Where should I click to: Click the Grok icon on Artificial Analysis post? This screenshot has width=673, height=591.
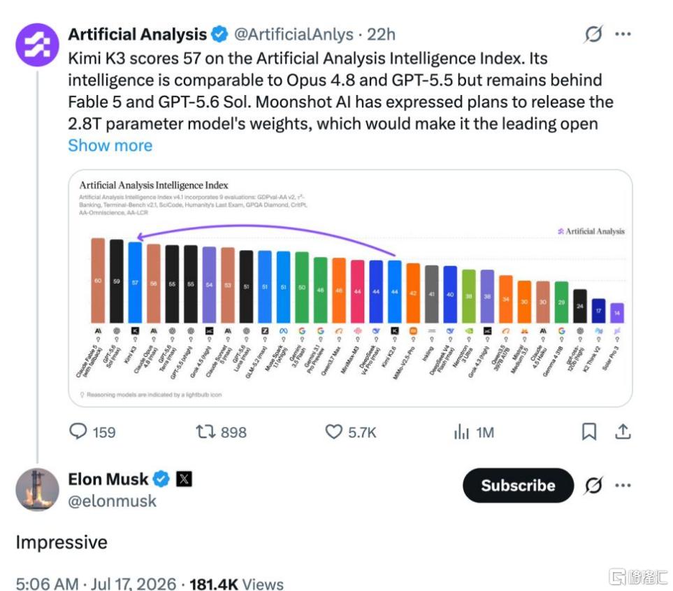pos(593,34)
